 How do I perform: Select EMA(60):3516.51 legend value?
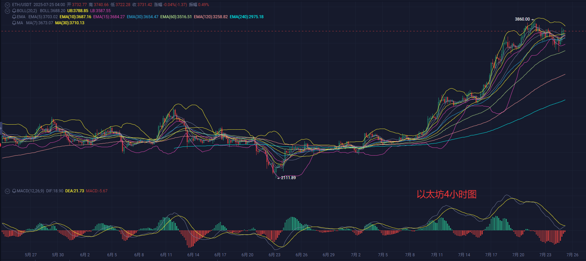[176, 17]
